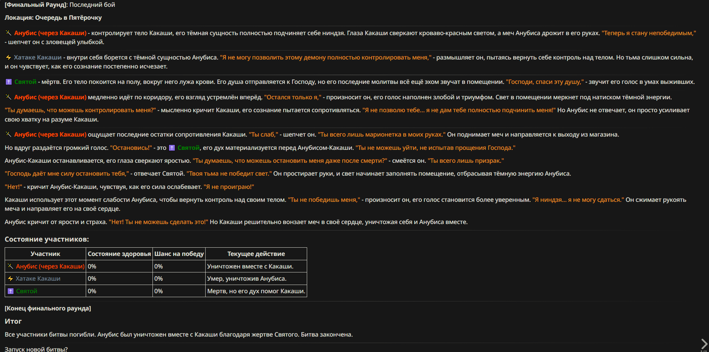Click the lightning icon before "внутри себя борется"
Image resolution: width=709 pixels, height=352 pixels.
click(9, 57)
